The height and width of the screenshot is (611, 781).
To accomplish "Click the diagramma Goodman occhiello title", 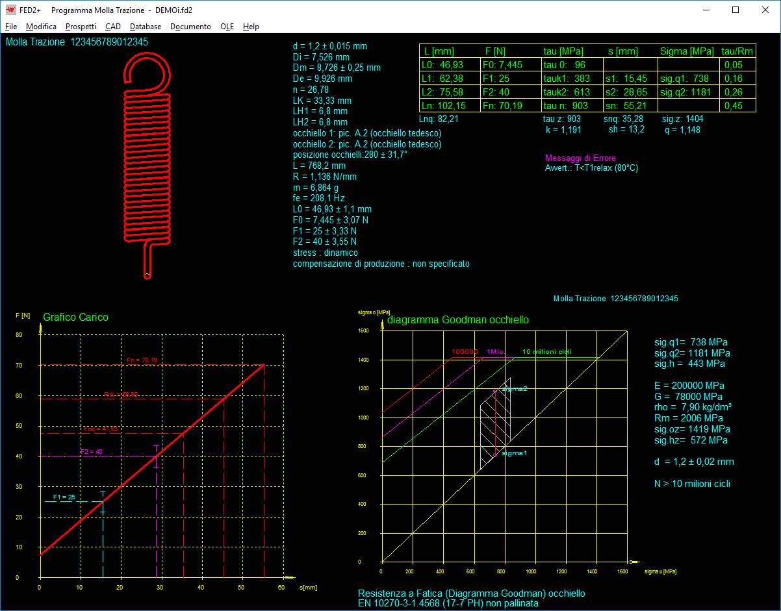I will 457,320.
